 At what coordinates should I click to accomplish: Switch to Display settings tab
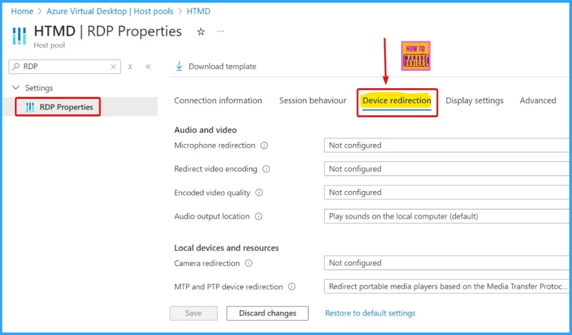pos(474,100)
